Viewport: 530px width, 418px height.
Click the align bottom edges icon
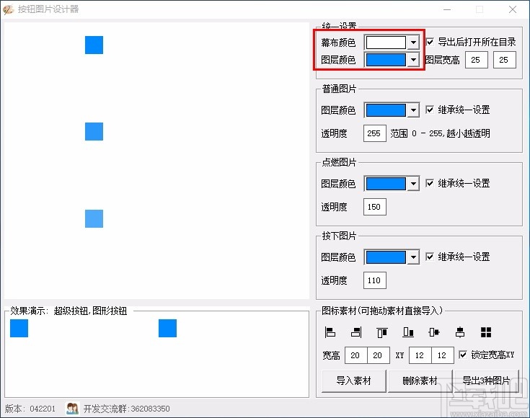click(x=408, y=332)
